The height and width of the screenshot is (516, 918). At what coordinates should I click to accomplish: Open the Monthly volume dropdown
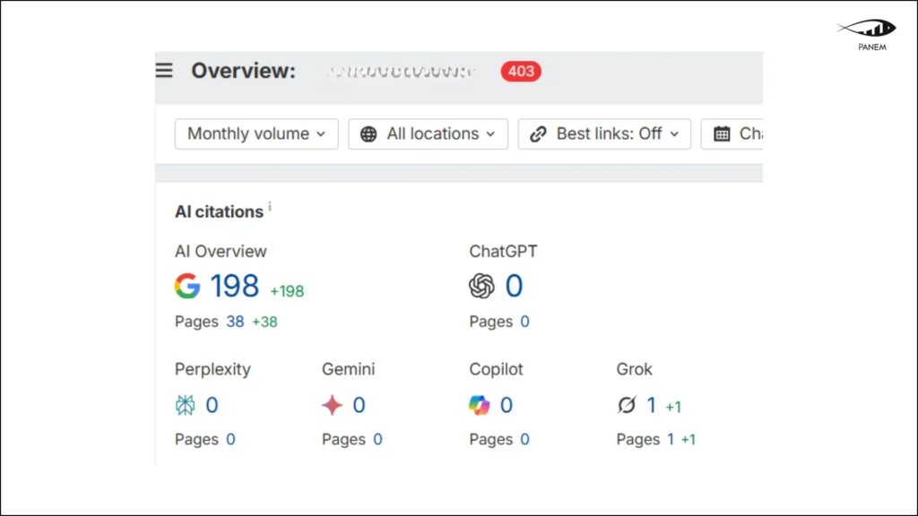click(256, 134)
